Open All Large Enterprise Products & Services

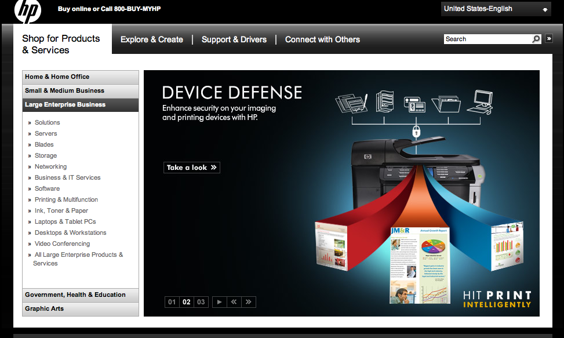click(x=78, y=259)
